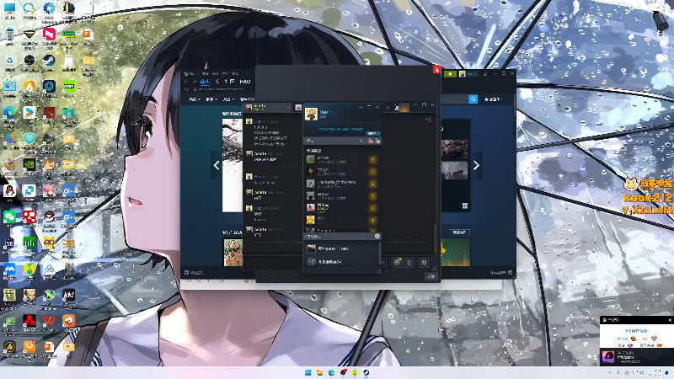Expand the first store navigation dropdown

(195, 99)
